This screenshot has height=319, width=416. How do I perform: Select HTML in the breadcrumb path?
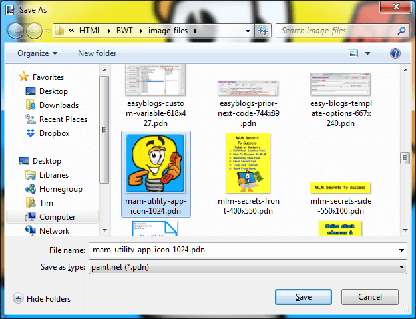[90, 31]
